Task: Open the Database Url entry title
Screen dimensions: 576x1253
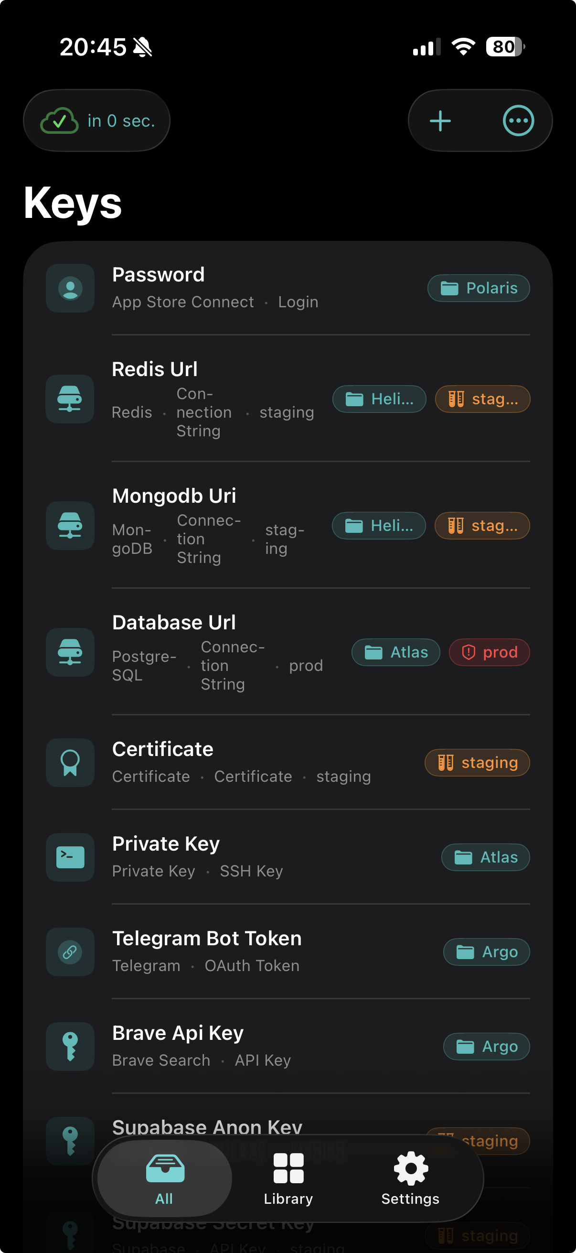Action: pyautogui.click(x=174, y=622)
